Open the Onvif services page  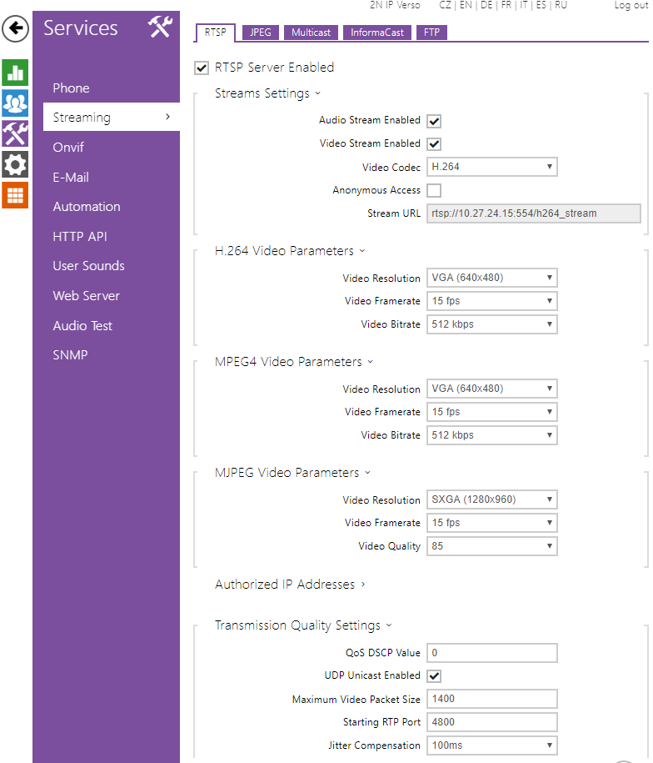pos(68,148)
